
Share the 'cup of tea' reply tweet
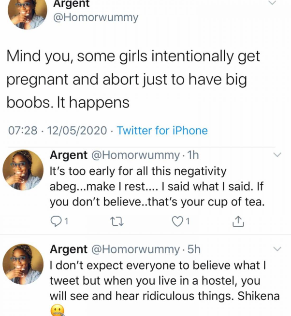(x=238, y=221)
